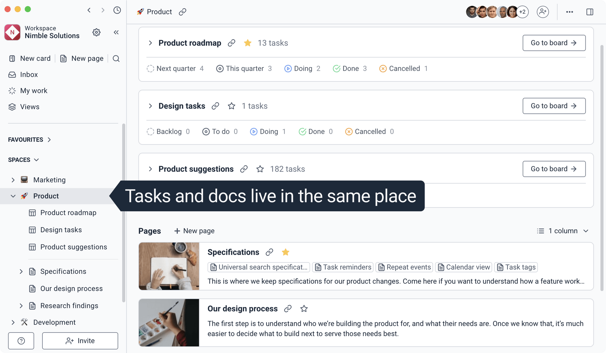
Task: Open the Specifications page link icon
Action: pos(269,252)
